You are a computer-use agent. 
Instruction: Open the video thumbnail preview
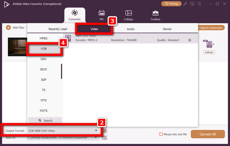(18, 47)
